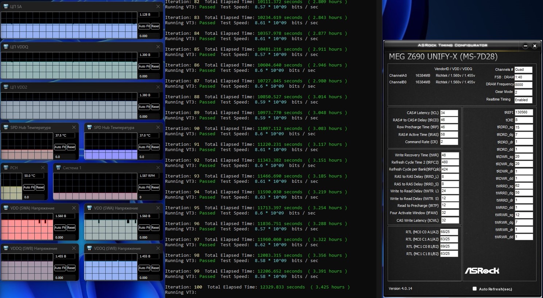Close the PCH temperature graph window
The width and height of the screenshot is (543, 298).
(x=43, y=168)
